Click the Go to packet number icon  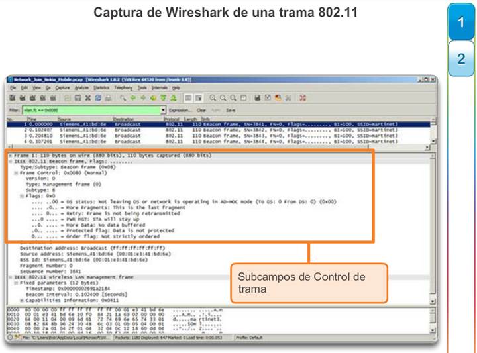153,98
